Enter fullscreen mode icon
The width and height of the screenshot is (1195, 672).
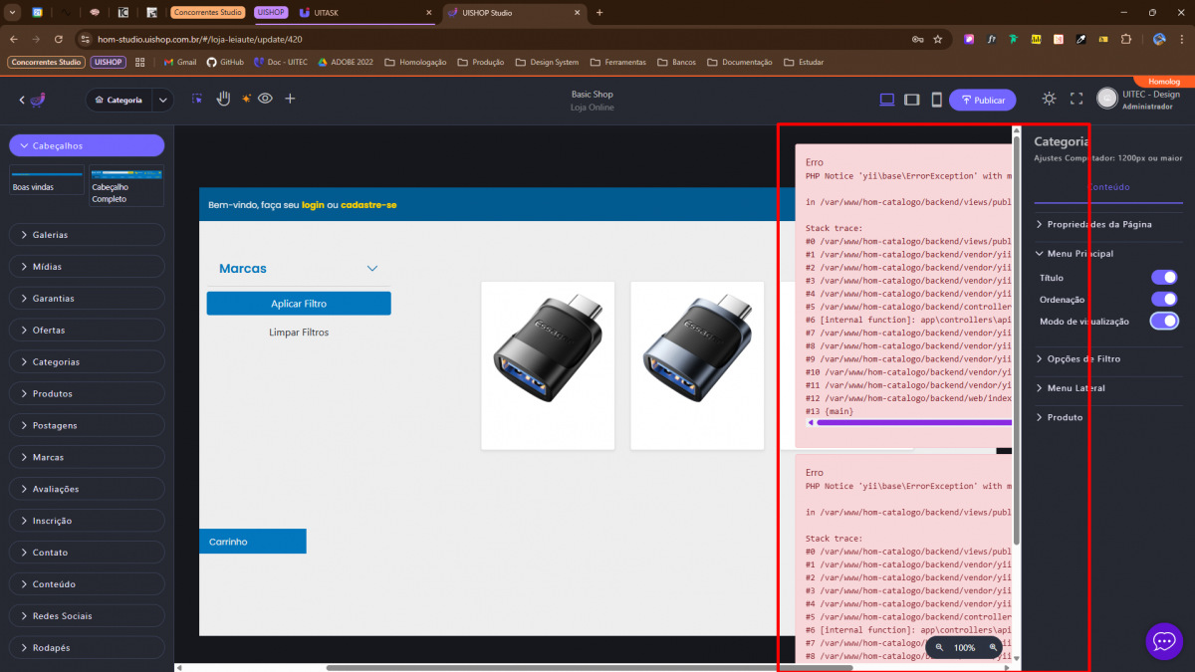[1075, 100]
